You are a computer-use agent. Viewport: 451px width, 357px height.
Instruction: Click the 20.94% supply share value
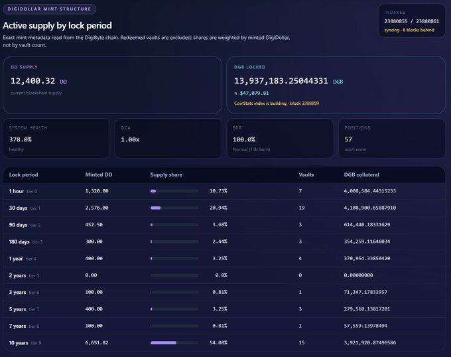click(x=218, y=208)
